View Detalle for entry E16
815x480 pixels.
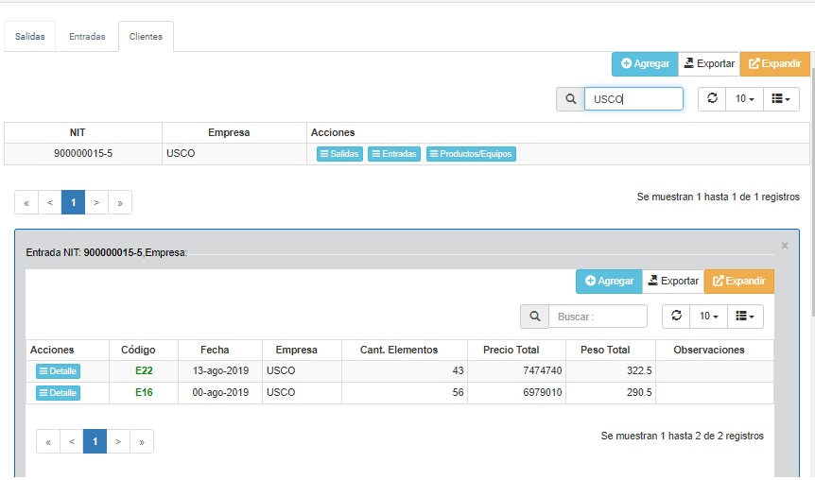click(58, 393)
